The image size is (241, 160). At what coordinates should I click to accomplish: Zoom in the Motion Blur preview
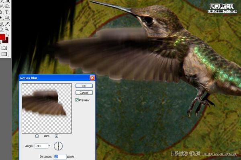coord(56,136)
